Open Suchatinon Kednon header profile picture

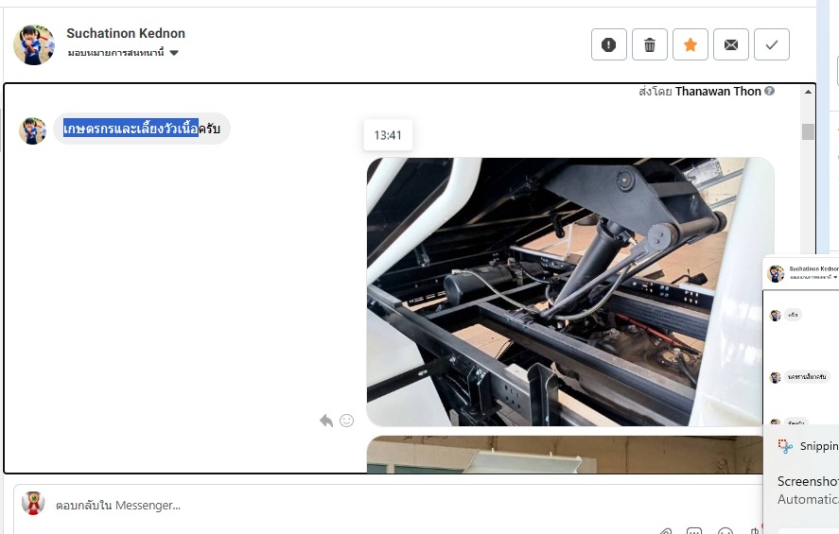tap(34, 45)
